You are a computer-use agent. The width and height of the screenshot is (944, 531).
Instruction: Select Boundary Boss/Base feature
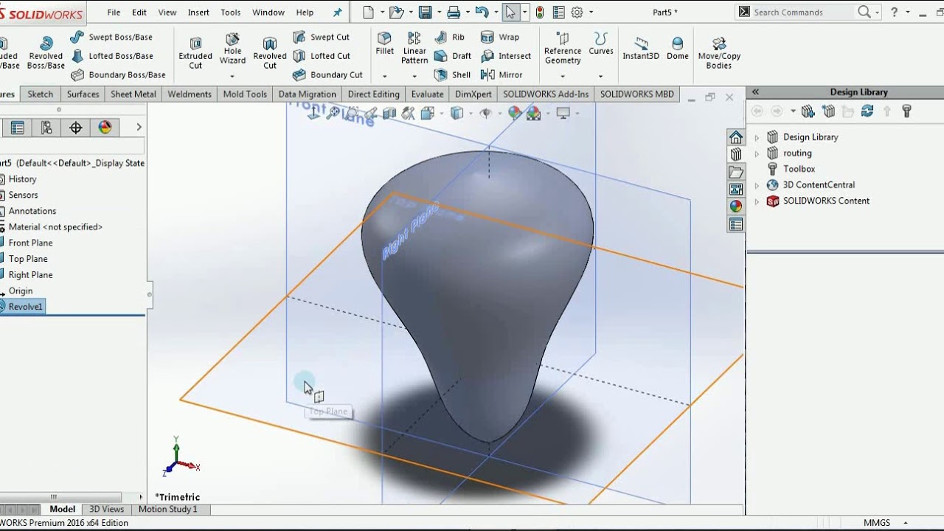point(118,74)
